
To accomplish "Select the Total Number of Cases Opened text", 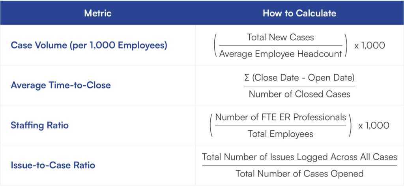I will pyautogui.click(x=299, y=173).
